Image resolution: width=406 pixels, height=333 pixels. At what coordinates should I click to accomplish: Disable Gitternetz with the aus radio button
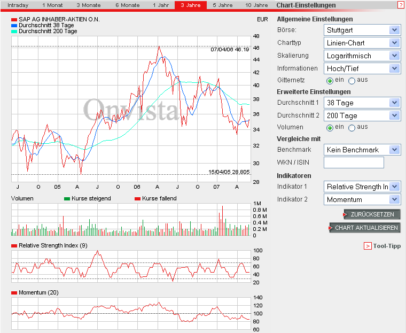(x=352, y=81)
